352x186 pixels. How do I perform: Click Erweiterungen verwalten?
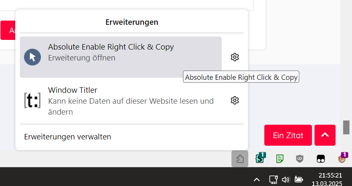[x=67, y=136]
